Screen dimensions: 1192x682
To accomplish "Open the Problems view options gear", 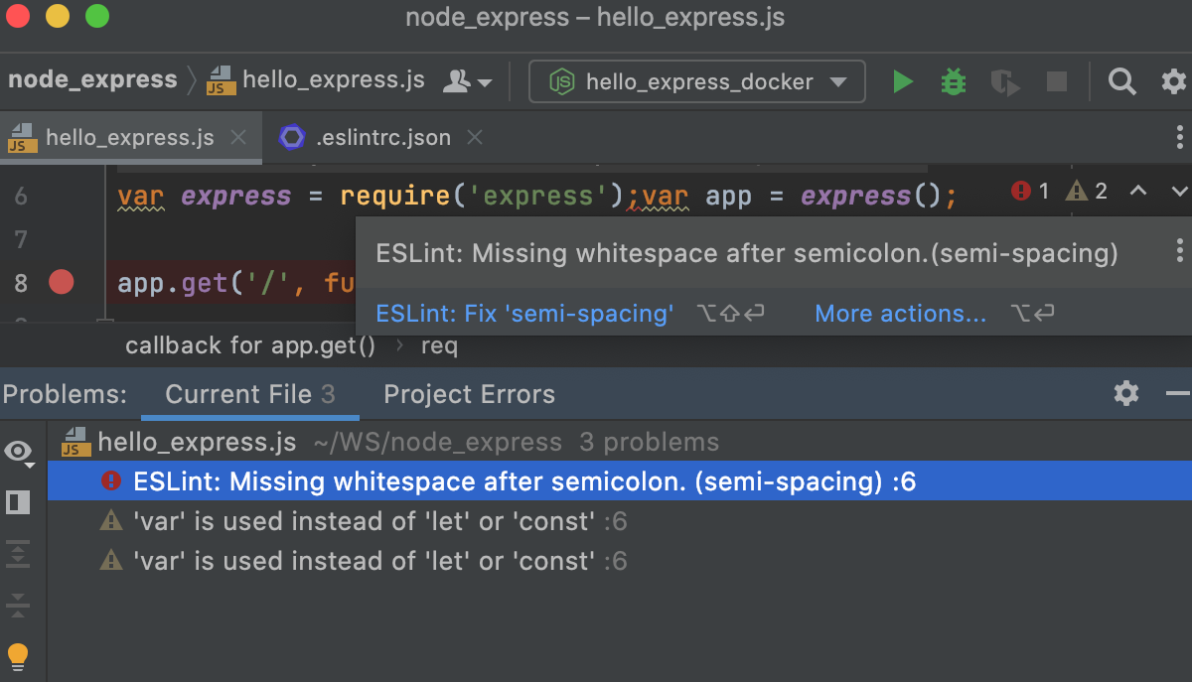I will tap(1125, 393).
